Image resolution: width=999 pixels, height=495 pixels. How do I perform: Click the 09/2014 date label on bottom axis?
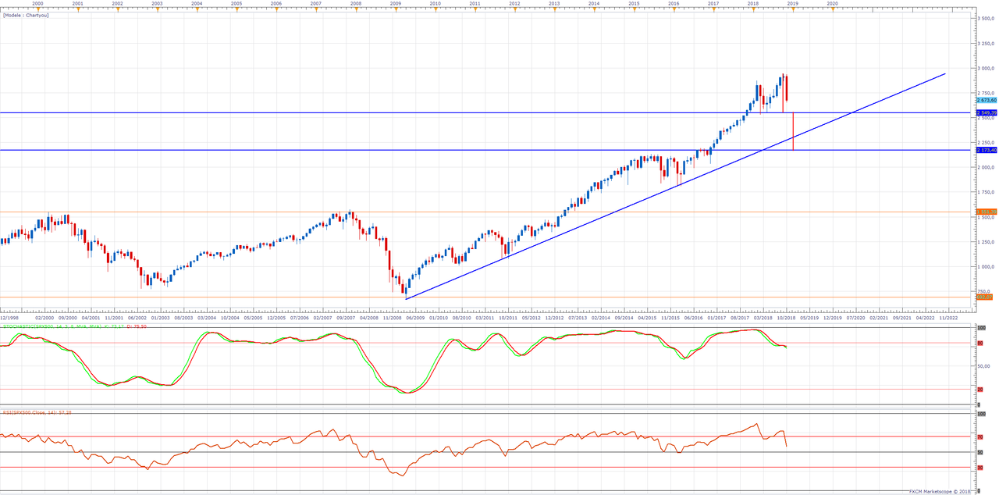[624, 318]
